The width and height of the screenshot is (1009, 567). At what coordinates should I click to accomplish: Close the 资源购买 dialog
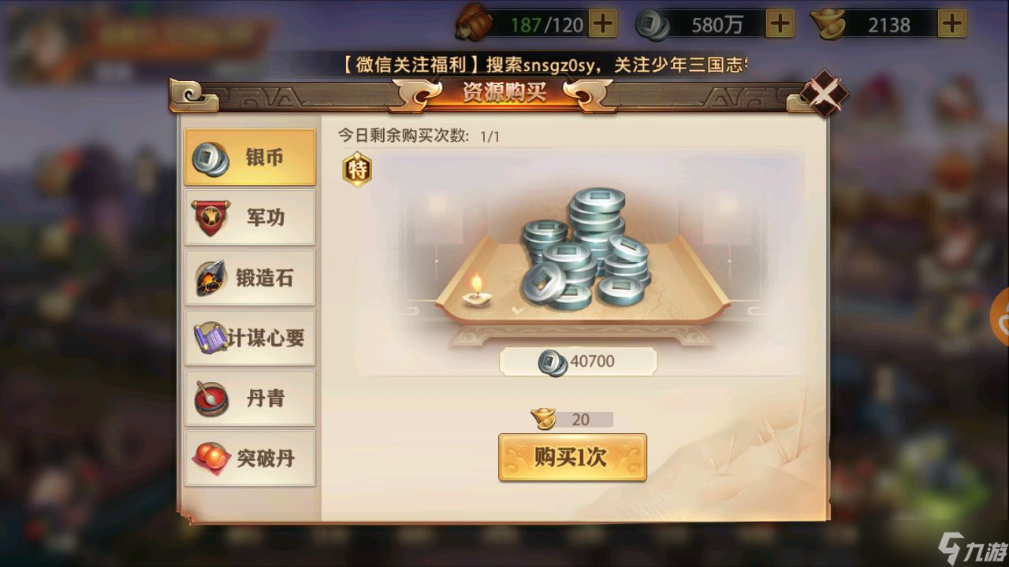pos(824,94)
